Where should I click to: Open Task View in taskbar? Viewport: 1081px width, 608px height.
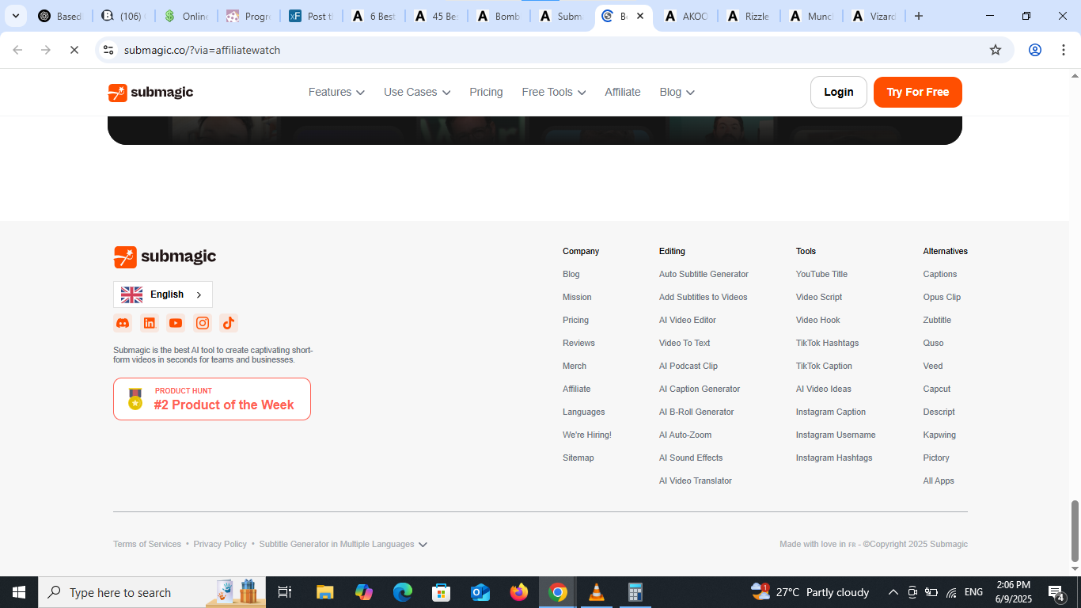(x=285, y=592)
